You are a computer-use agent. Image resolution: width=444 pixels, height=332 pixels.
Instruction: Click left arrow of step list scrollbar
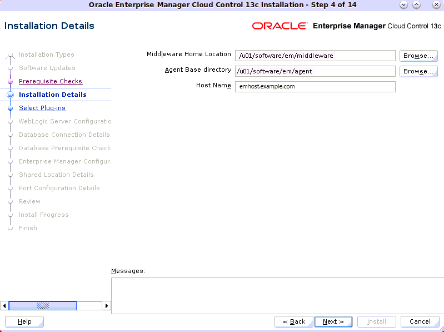pyautogui.click(x=4, y=306)
